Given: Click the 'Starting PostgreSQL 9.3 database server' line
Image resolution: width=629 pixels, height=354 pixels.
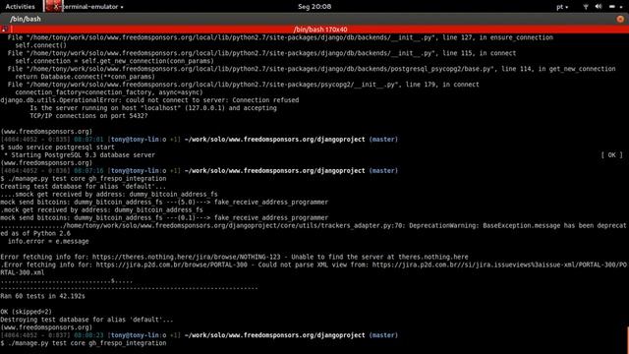Looking at the screenshot, I should [79, 155].
